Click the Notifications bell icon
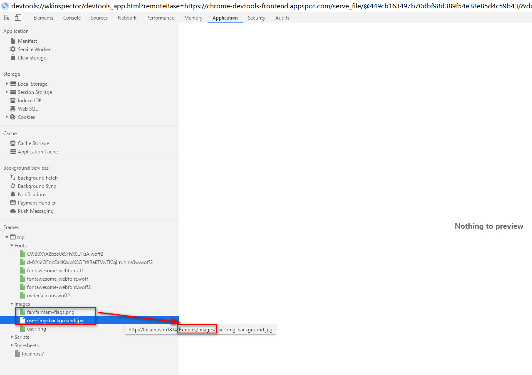This screenshot has height=375, width=532. [x=12, y=194]
